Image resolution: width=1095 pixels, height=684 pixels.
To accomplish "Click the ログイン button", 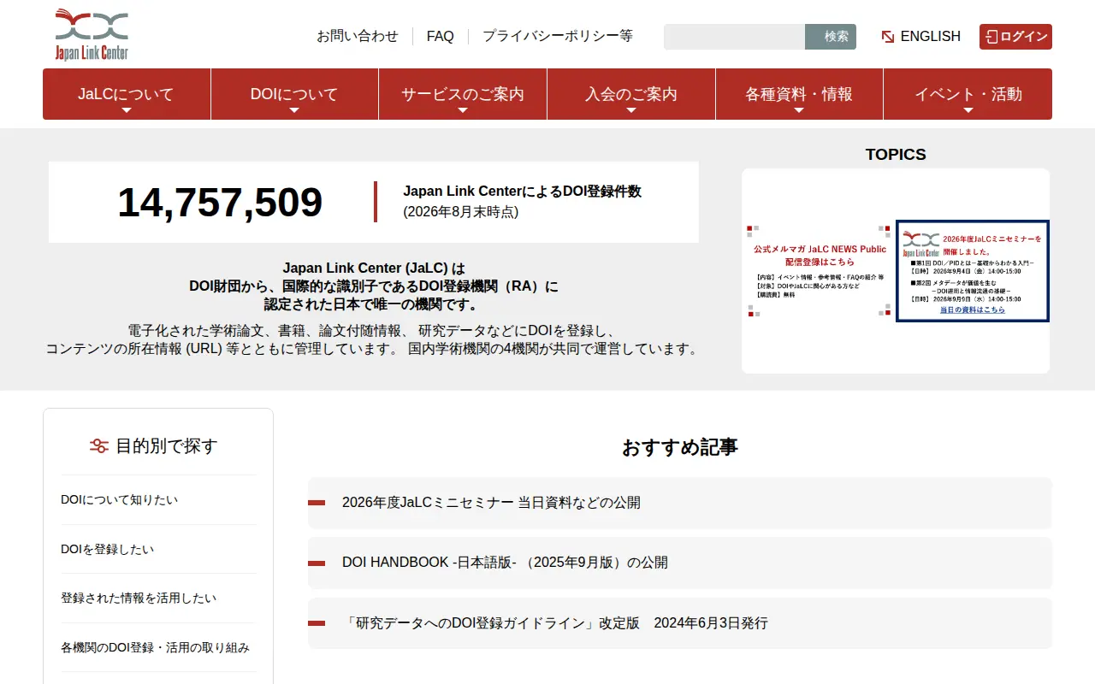I will [1015, 37].
